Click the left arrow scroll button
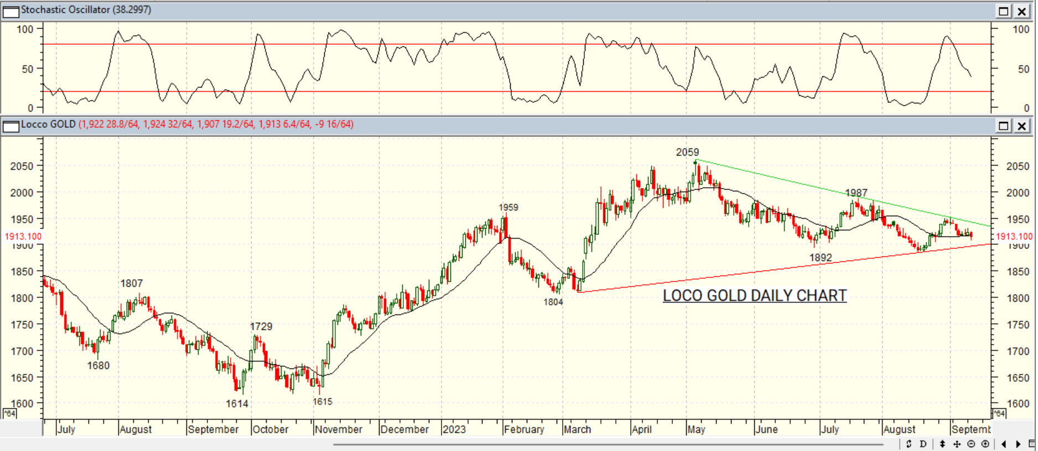The width and height of the screenshot is (1038, 451). tap(1004, 444)
